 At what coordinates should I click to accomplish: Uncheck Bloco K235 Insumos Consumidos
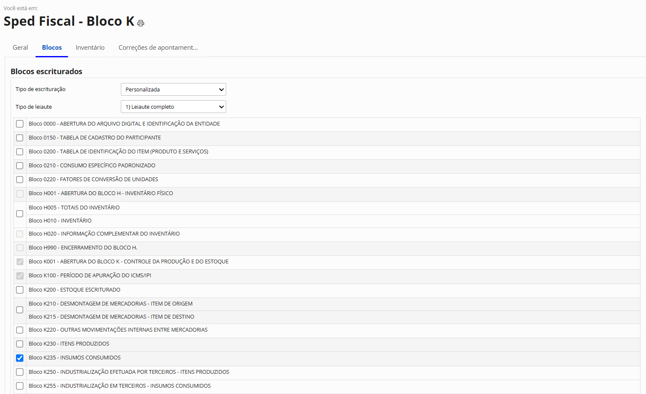click(x=20, y=358)
